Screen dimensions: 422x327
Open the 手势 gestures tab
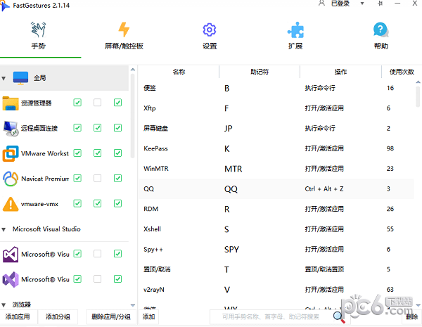38,35
